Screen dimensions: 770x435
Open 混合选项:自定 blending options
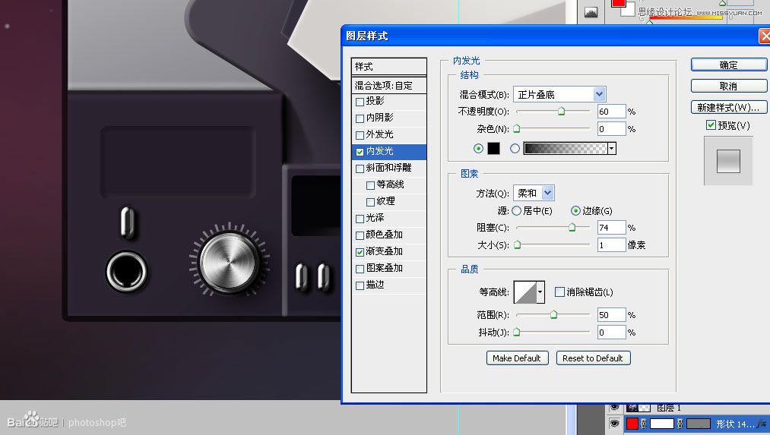click(389, 85)
